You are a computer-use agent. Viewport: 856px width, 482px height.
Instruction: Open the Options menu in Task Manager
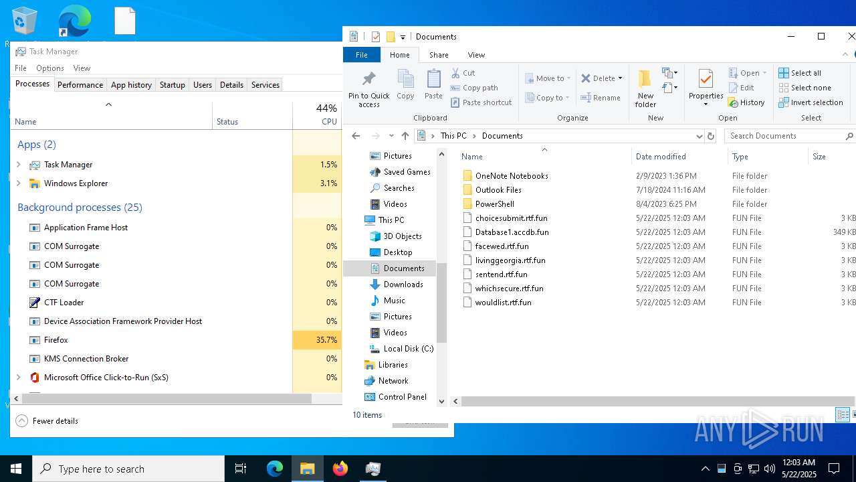click(50, 68)
